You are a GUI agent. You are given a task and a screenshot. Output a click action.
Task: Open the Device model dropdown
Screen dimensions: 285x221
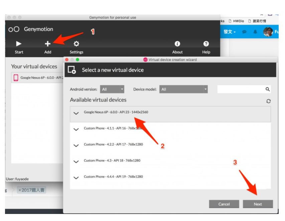coord(183,89)
